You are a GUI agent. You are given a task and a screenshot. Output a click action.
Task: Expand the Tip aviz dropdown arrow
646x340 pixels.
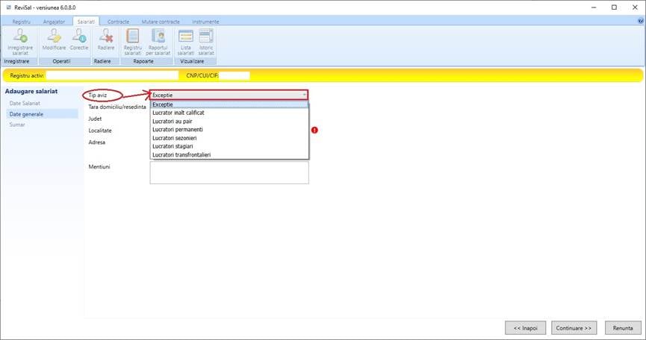pos(302,95)
